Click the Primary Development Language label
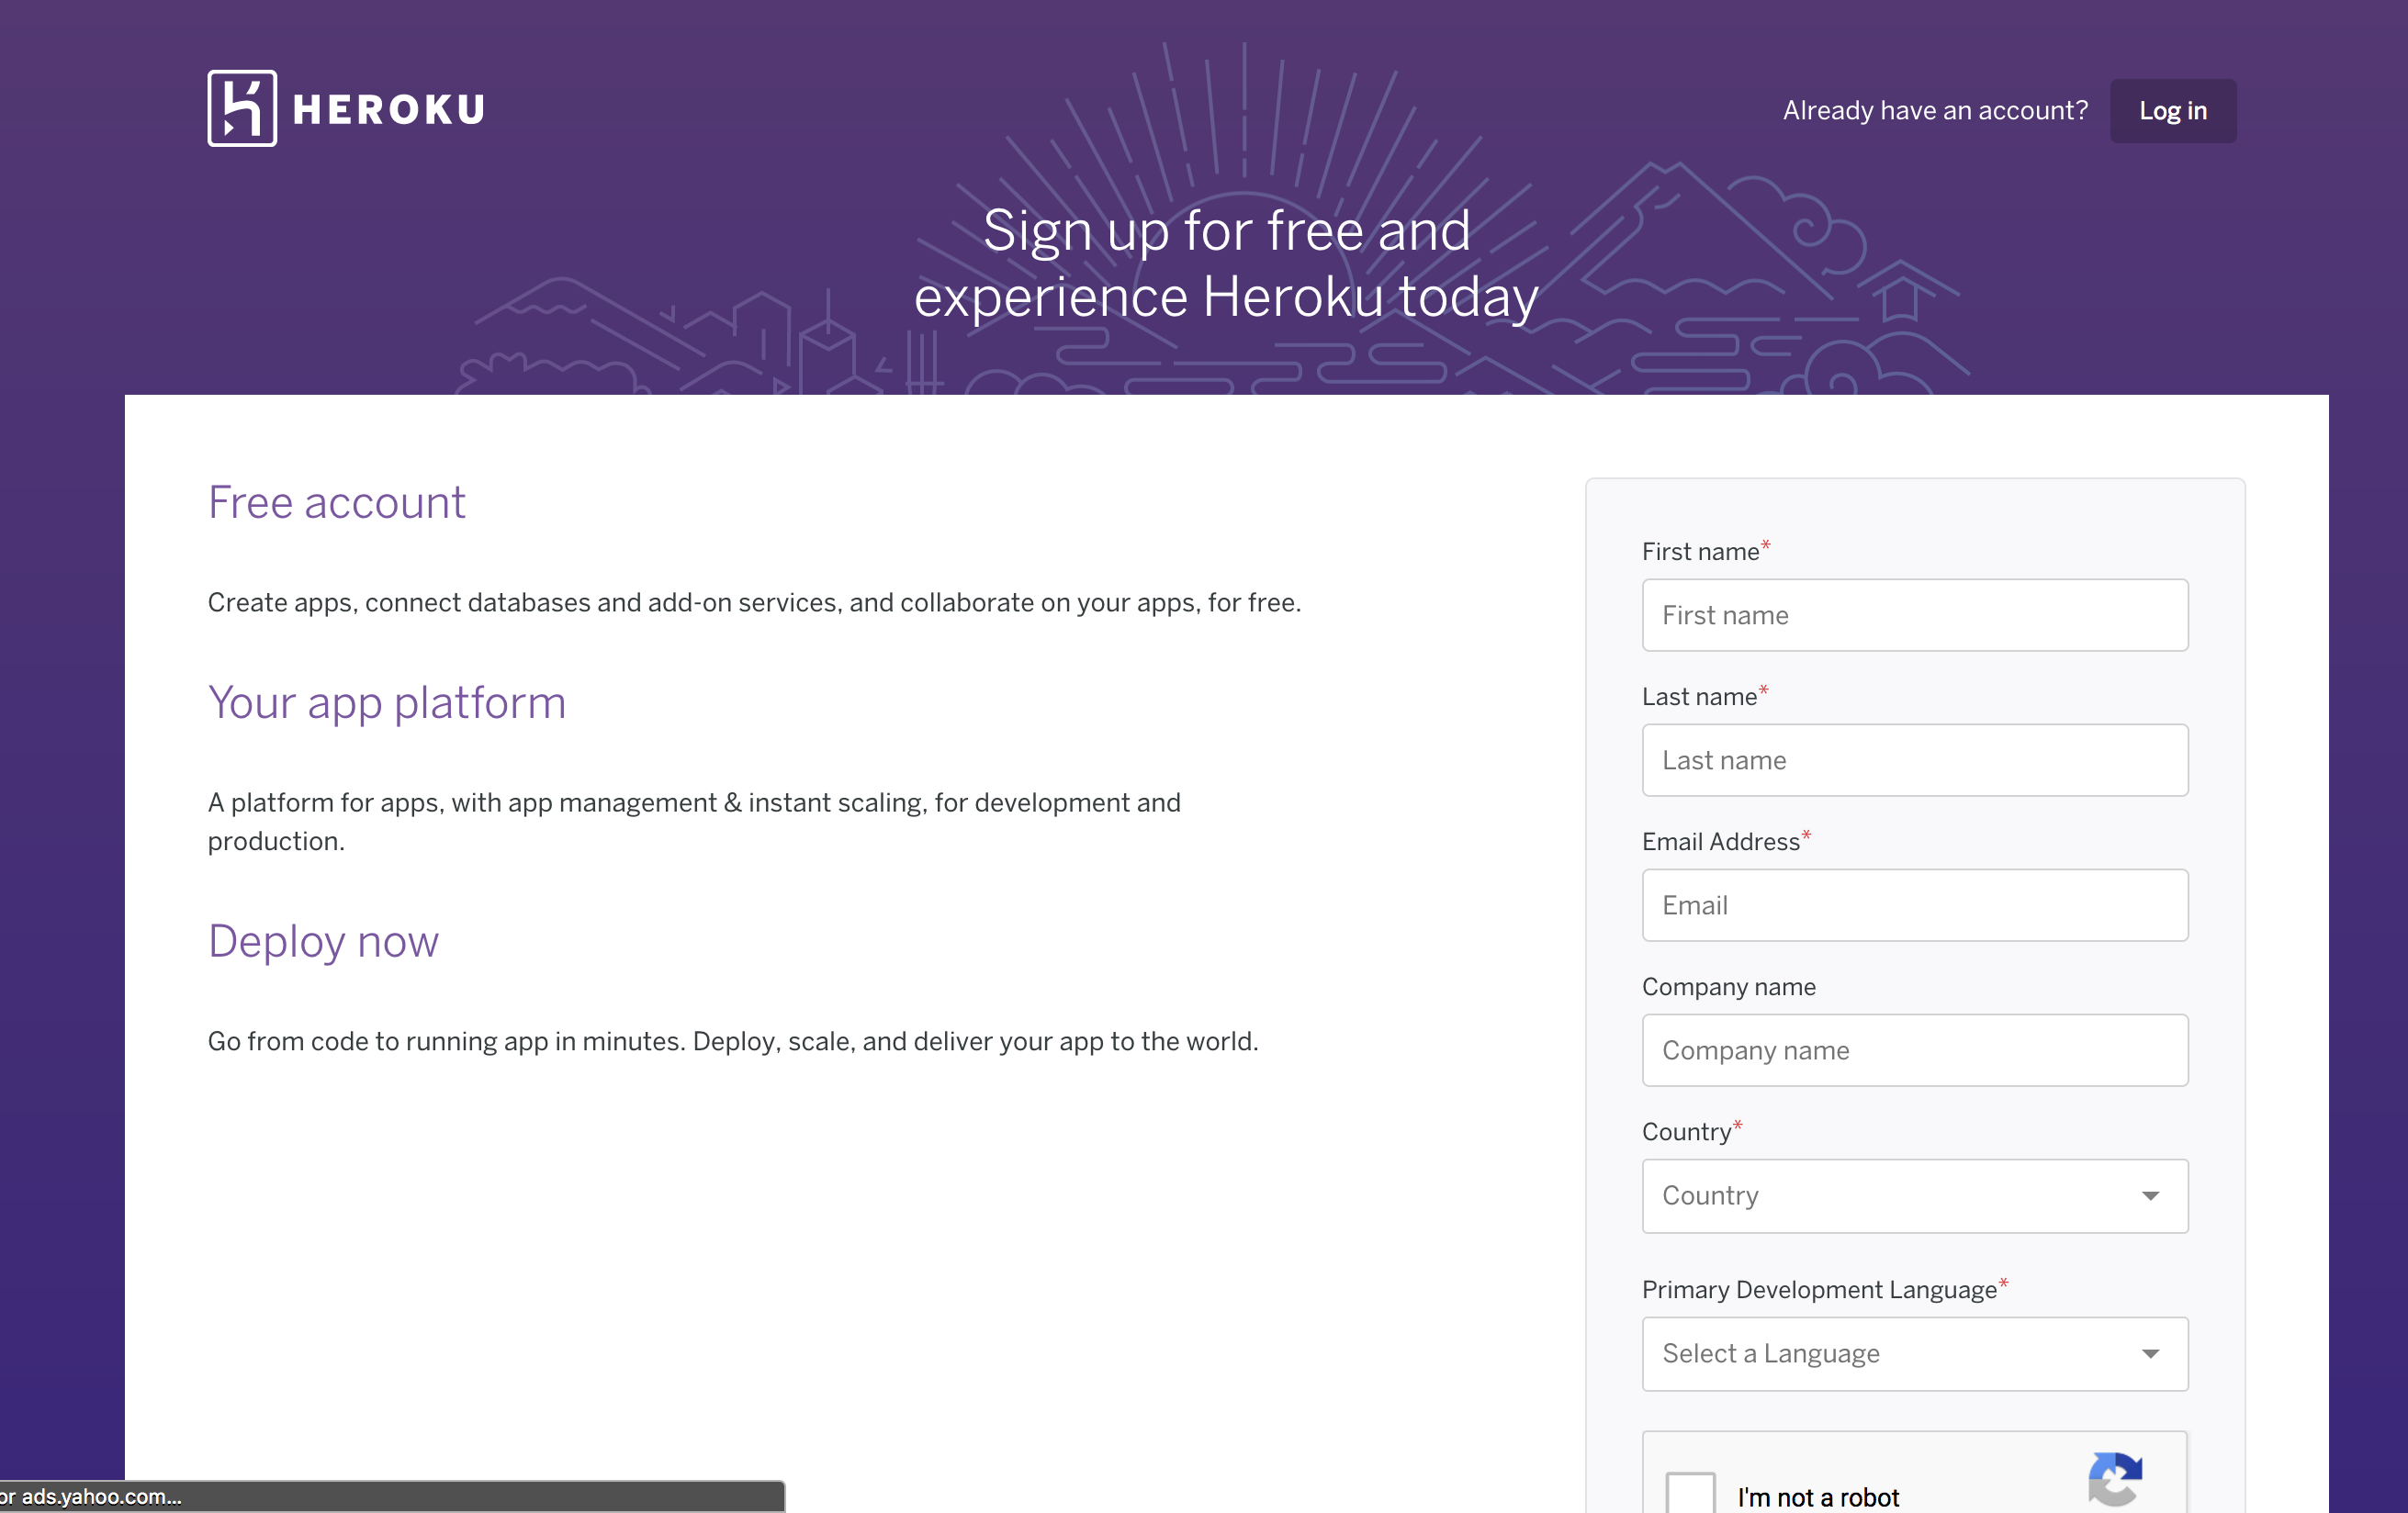The width and height of the screenshot is (2408, 1513). 1818,1290
